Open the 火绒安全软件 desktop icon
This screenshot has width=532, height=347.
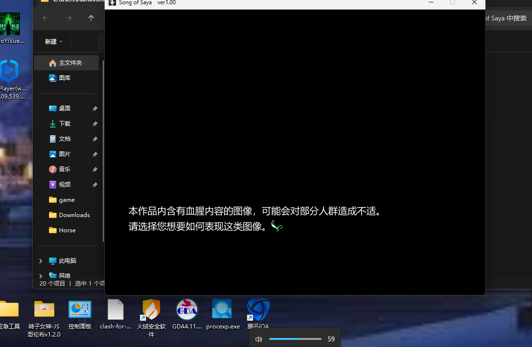click(151, 310)
